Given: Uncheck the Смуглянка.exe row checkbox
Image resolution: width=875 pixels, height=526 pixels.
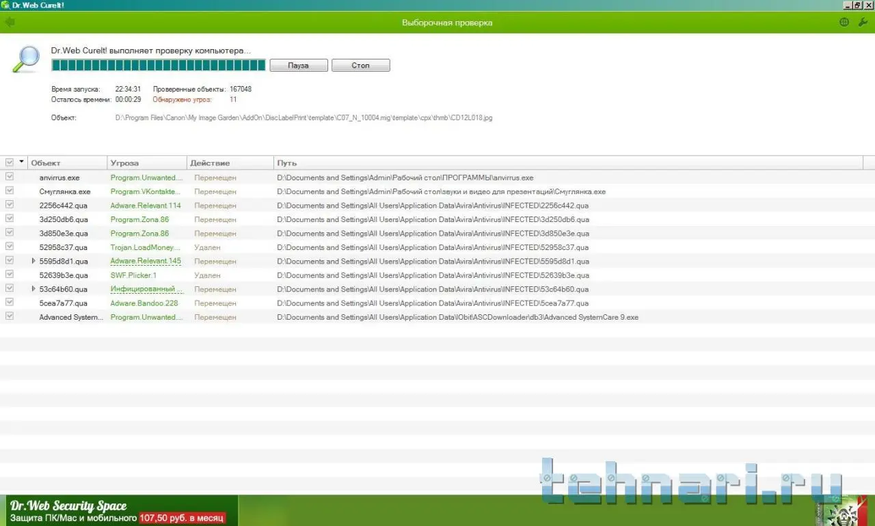Looking at the screenshot, I should 10,191.
